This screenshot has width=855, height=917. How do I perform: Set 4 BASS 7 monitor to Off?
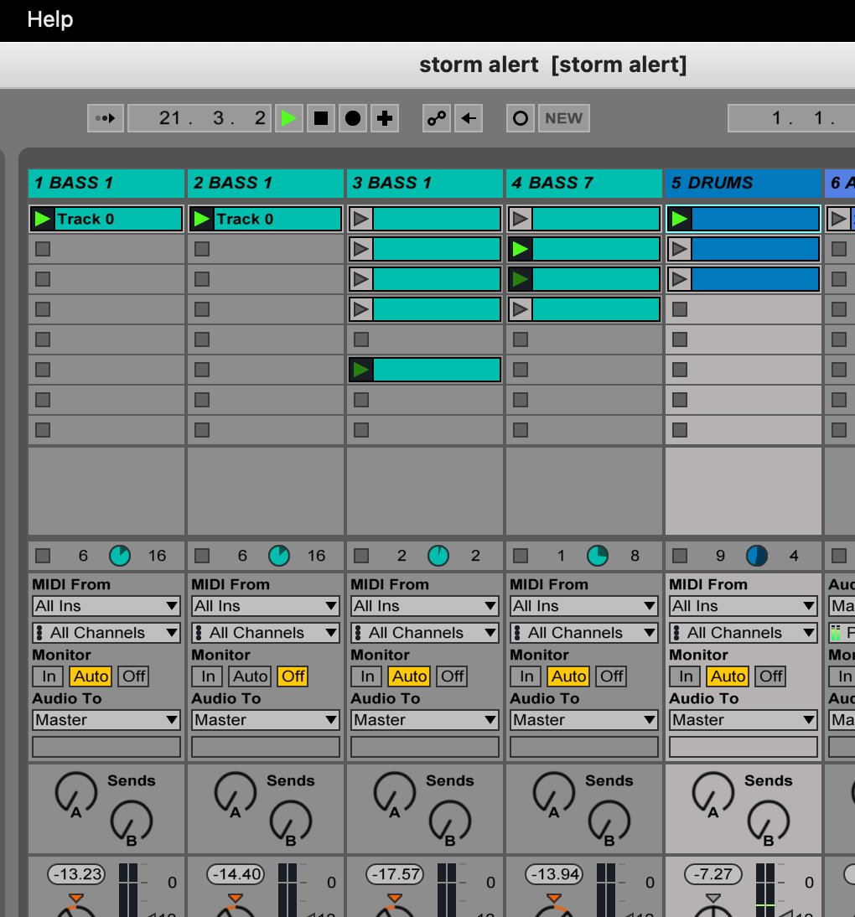click(611, 676)
